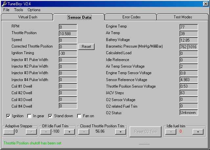Viewport: 210px width, 150px height.
Task: Click the Speed value field
Action: tap(68, 40)
